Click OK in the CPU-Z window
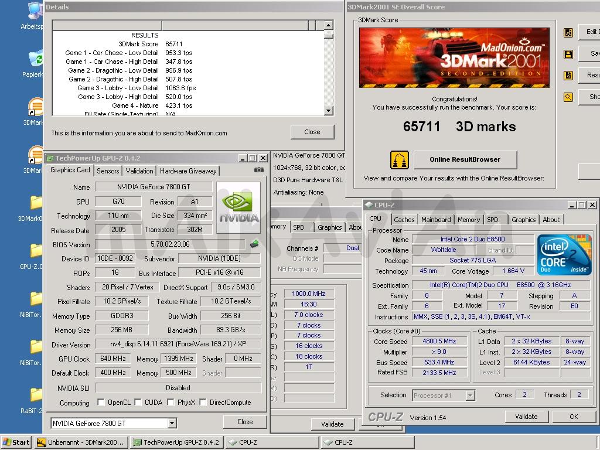The height and width of the screenshot is (450, 600). (x=574, y=417)
